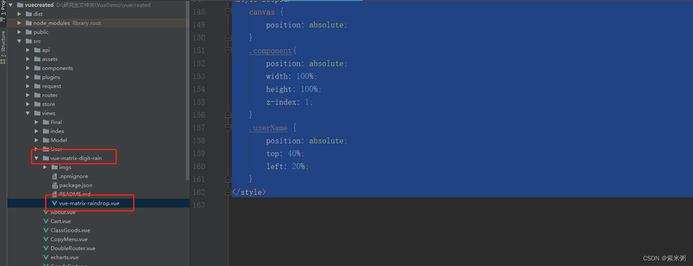Expand the components folder arrow

28,68
